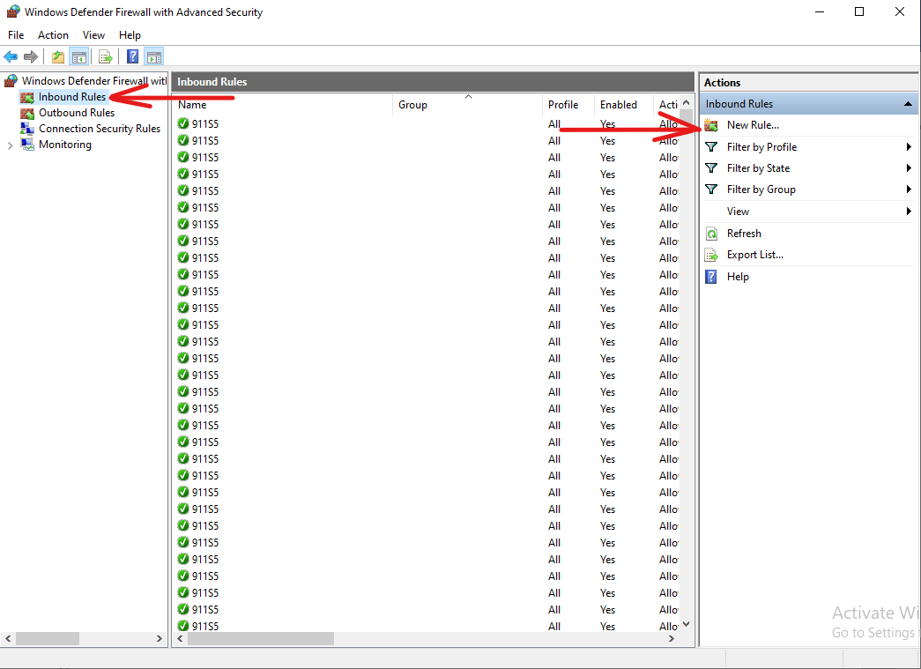The width and height of the screenshot is (921, 669).
Task: Click the Forward arrow toolbar icon
Action: point(31,57)
